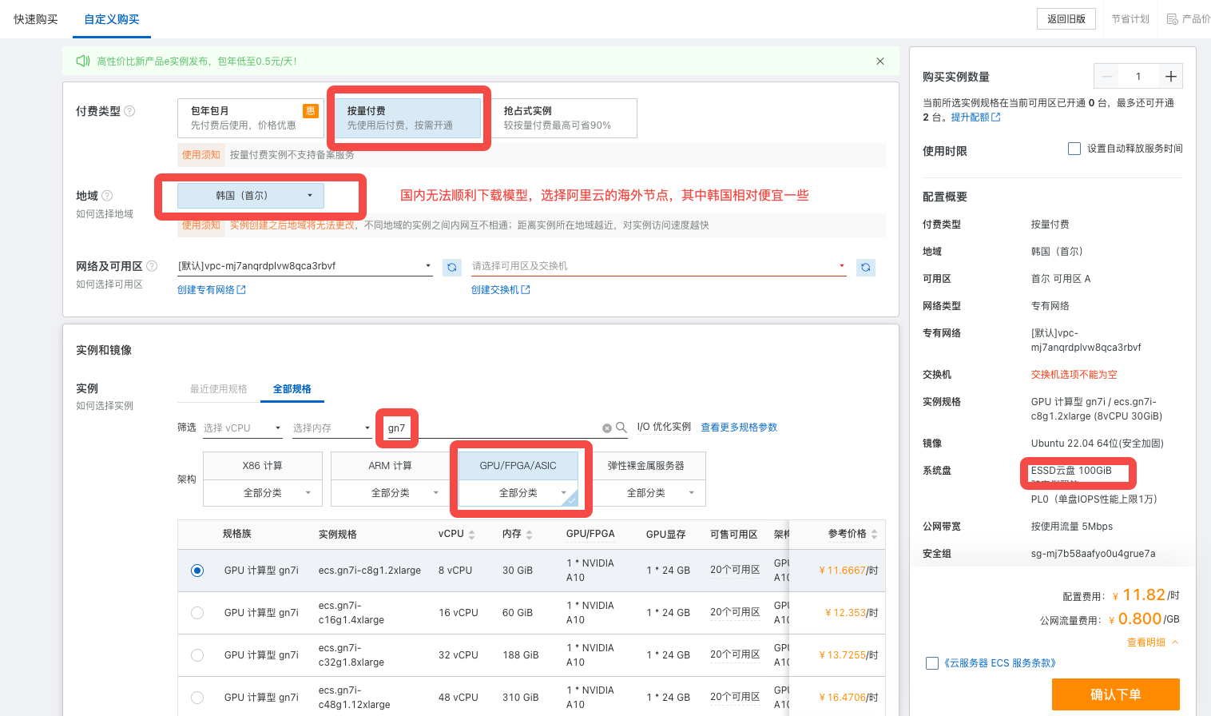This screenshot has width=1211, height=716.
Task: Open 如何选择实例 help link
Action: [105, 406]
